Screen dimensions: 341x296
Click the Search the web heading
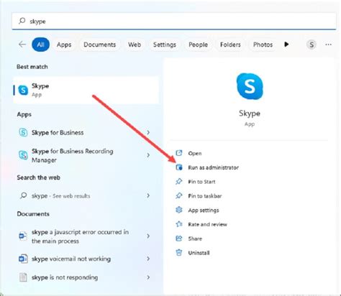[x=38, y=177]
